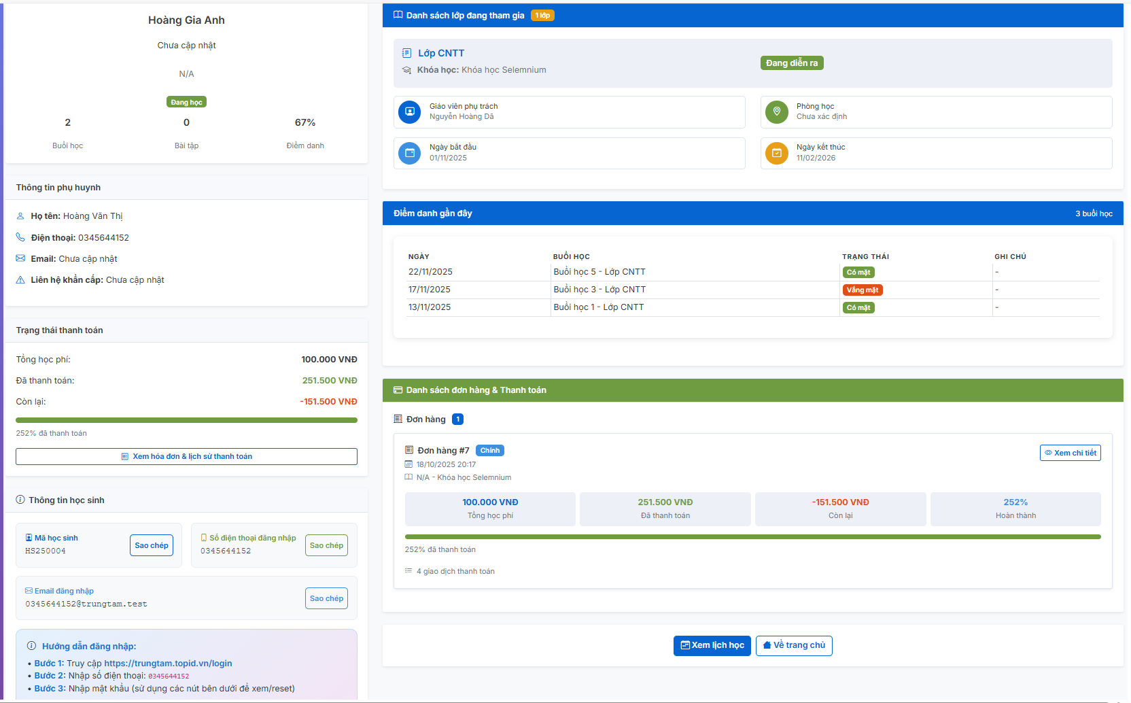Open the trungtam.topid.vn login link
Viewport: 1131px width, 703px height.
point(168,663)
